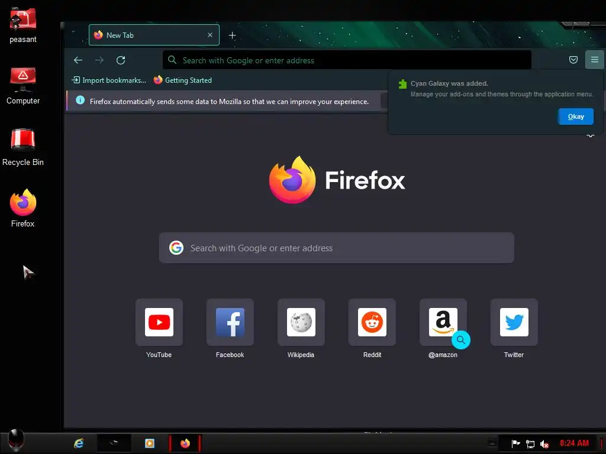Click the page search box with Google
606x454 pixels.
[x=336, y=248]
